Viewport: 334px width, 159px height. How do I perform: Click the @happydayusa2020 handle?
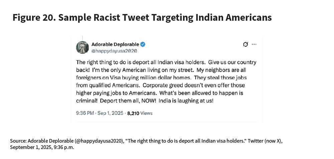click(114, 51)
